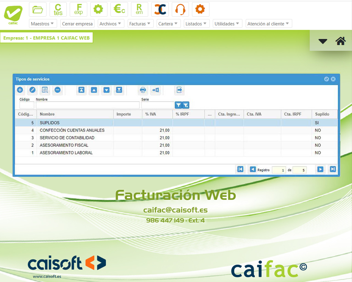Image resolution: width=352 pixels, height=282 pixels.
Task: Apply the filter with funnel icon
Action: tap(178, 105)
